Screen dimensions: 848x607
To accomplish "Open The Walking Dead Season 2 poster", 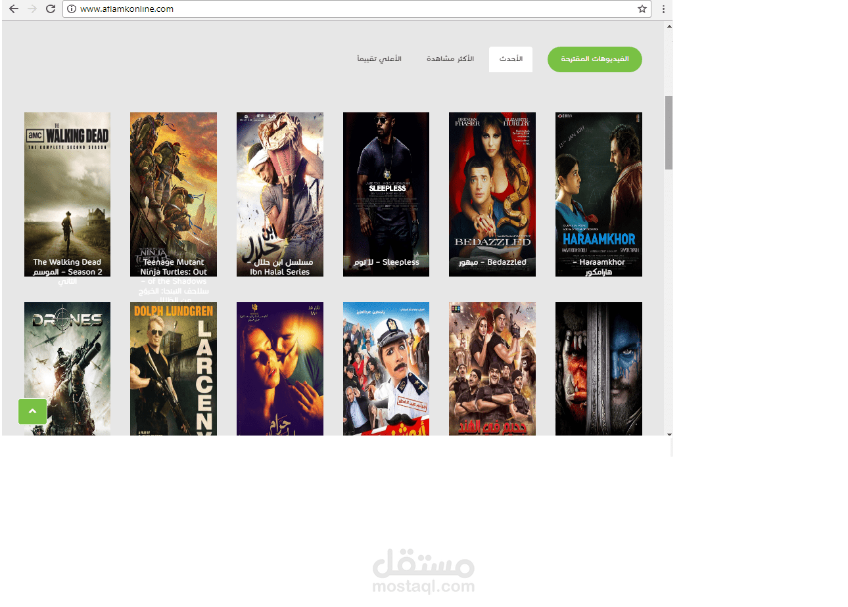I will point(67,194).
